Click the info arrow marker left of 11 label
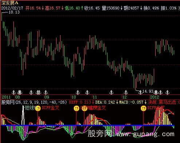Image resolution: width=180 pixels, height=143 pixels. (87, 92)
